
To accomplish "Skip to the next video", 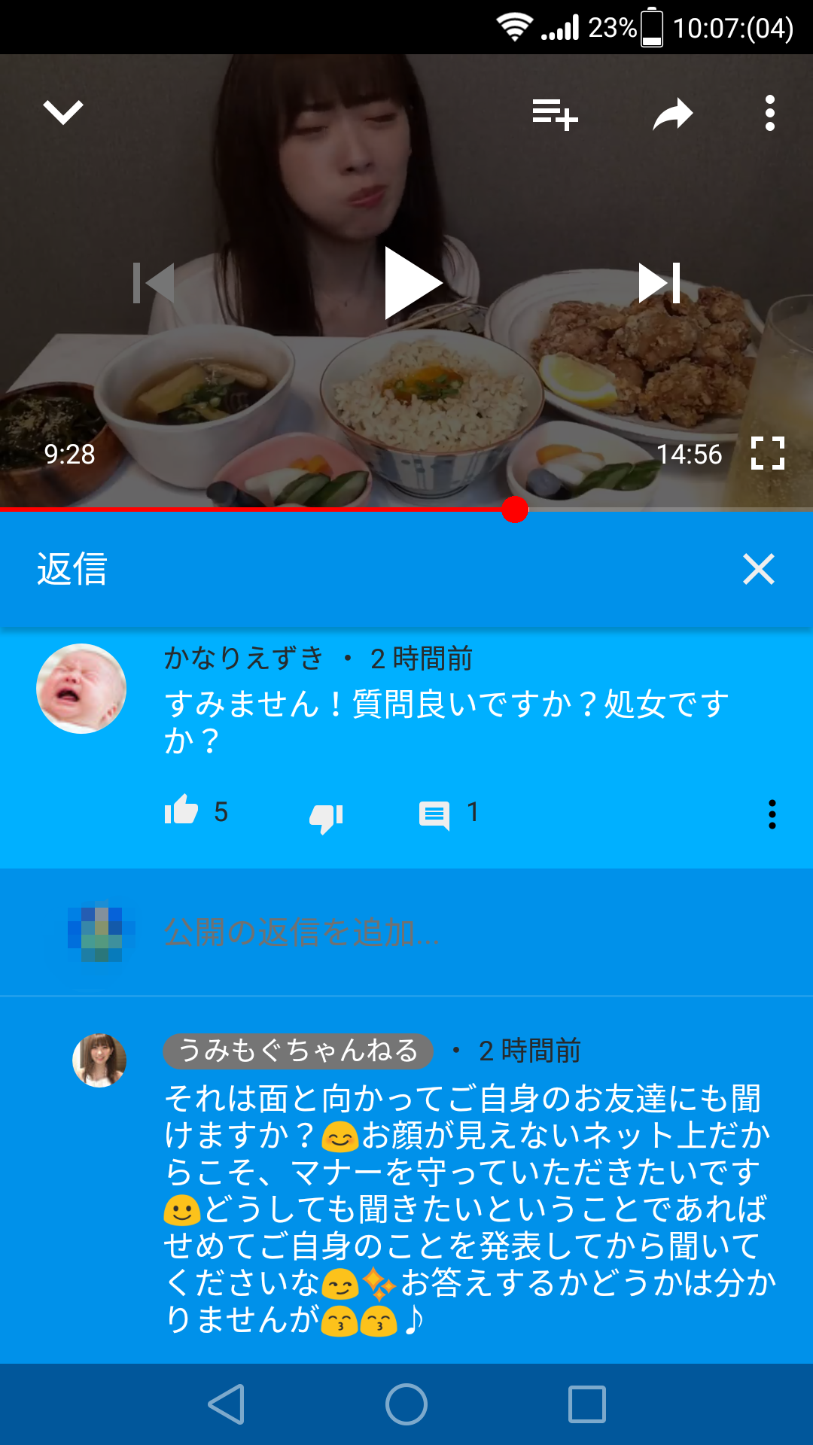I will (x=659, y=283).
